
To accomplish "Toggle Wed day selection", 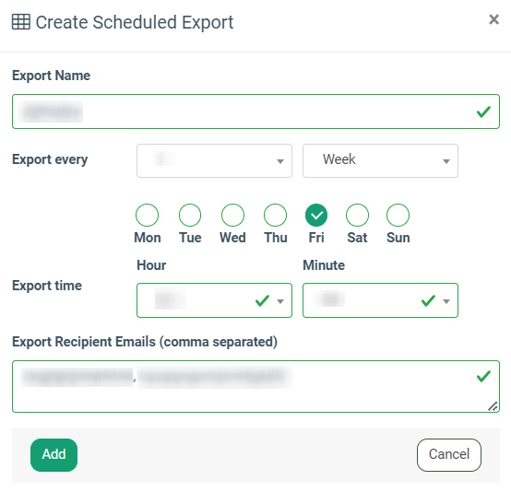I will point(232,215).
